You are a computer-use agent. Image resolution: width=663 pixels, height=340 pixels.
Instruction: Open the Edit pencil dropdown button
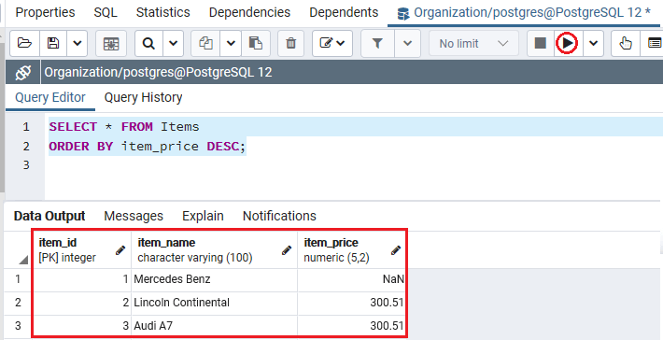pyautogui.click(x=332, y=43)
